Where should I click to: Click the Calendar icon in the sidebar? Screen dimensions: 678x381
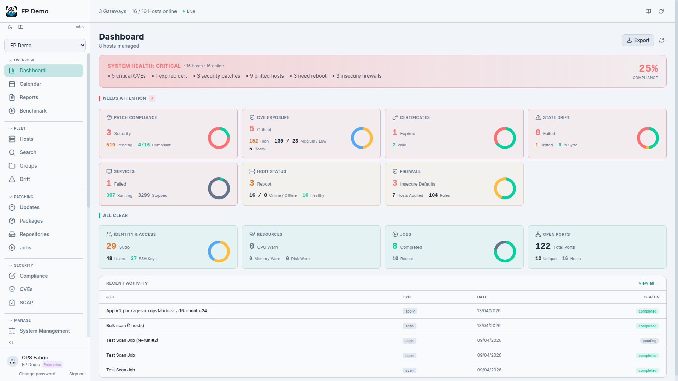(12, 84)
